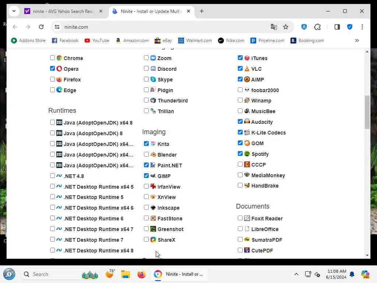
Task: Click the Foxit Reader icon
Action: coord(247,218)
